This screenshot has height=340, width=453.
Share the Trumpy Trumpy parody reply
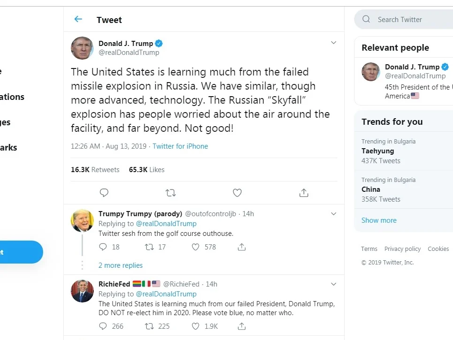242,247
